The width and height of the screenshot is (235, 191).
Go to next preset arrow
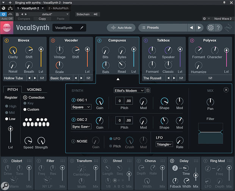tap(199, 28)
